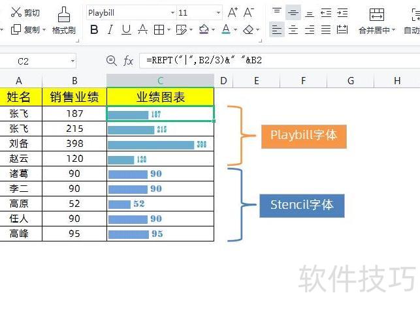Toggle italic formatting

tap(110, 29)
